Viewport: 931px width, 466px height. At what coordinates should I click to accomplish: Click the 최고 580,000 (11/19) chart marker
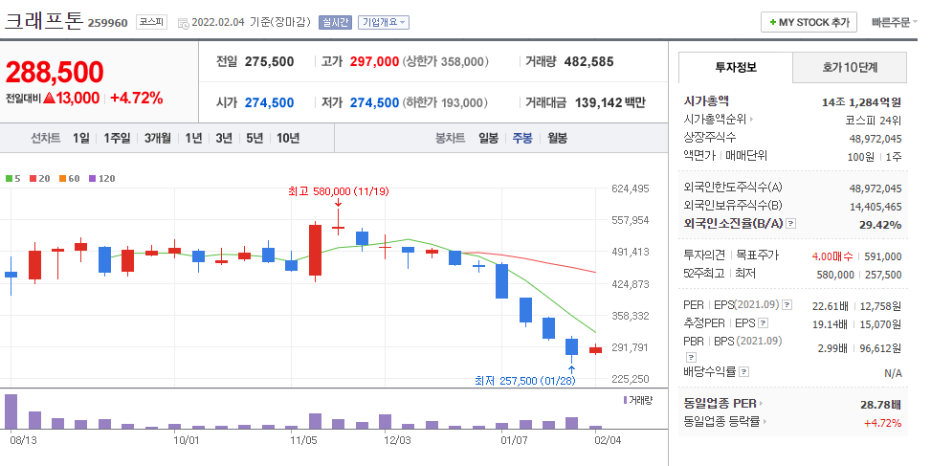[x=338, y=191]
